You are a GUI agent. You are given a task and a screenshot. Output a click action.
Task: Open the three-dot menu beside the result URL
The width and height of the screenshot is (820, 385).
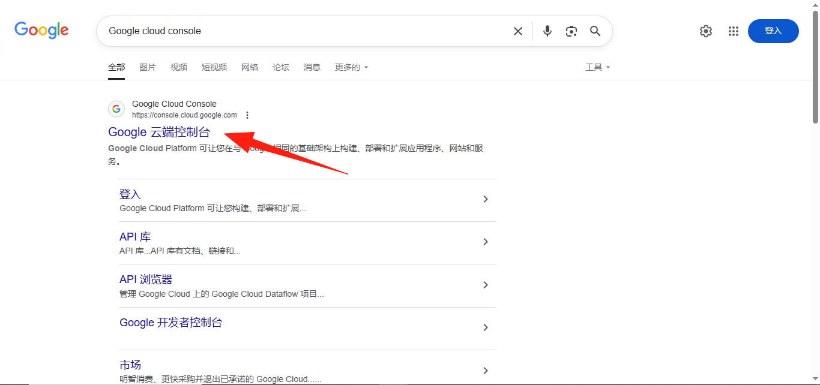point(247,115)
